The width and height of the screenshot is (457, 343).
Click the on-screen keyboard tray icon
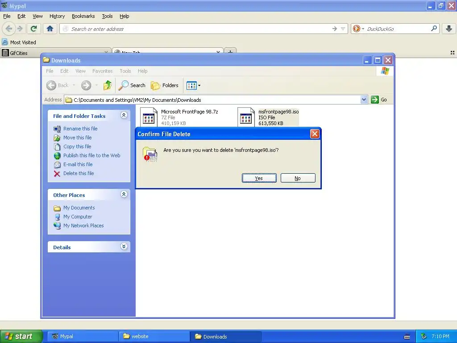[407, 337]
